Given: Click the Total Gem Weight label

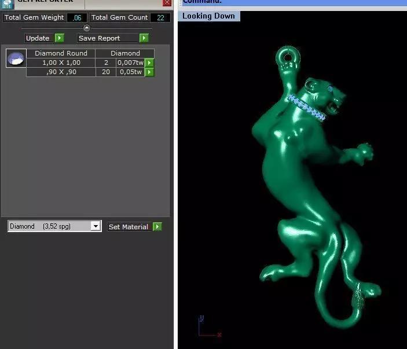Looking at the screenshot, I should [x=34, y=17].
